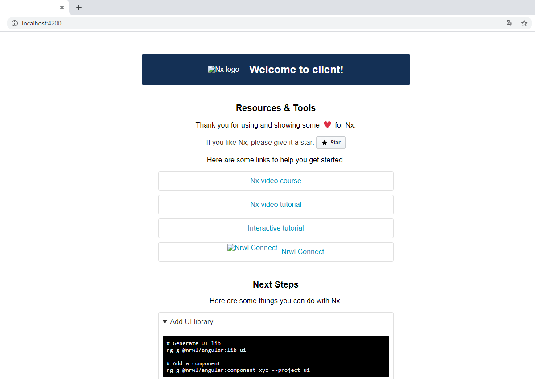Click the red heart icon
Viewport: 535px width, 379px height.
click(327, 125)
